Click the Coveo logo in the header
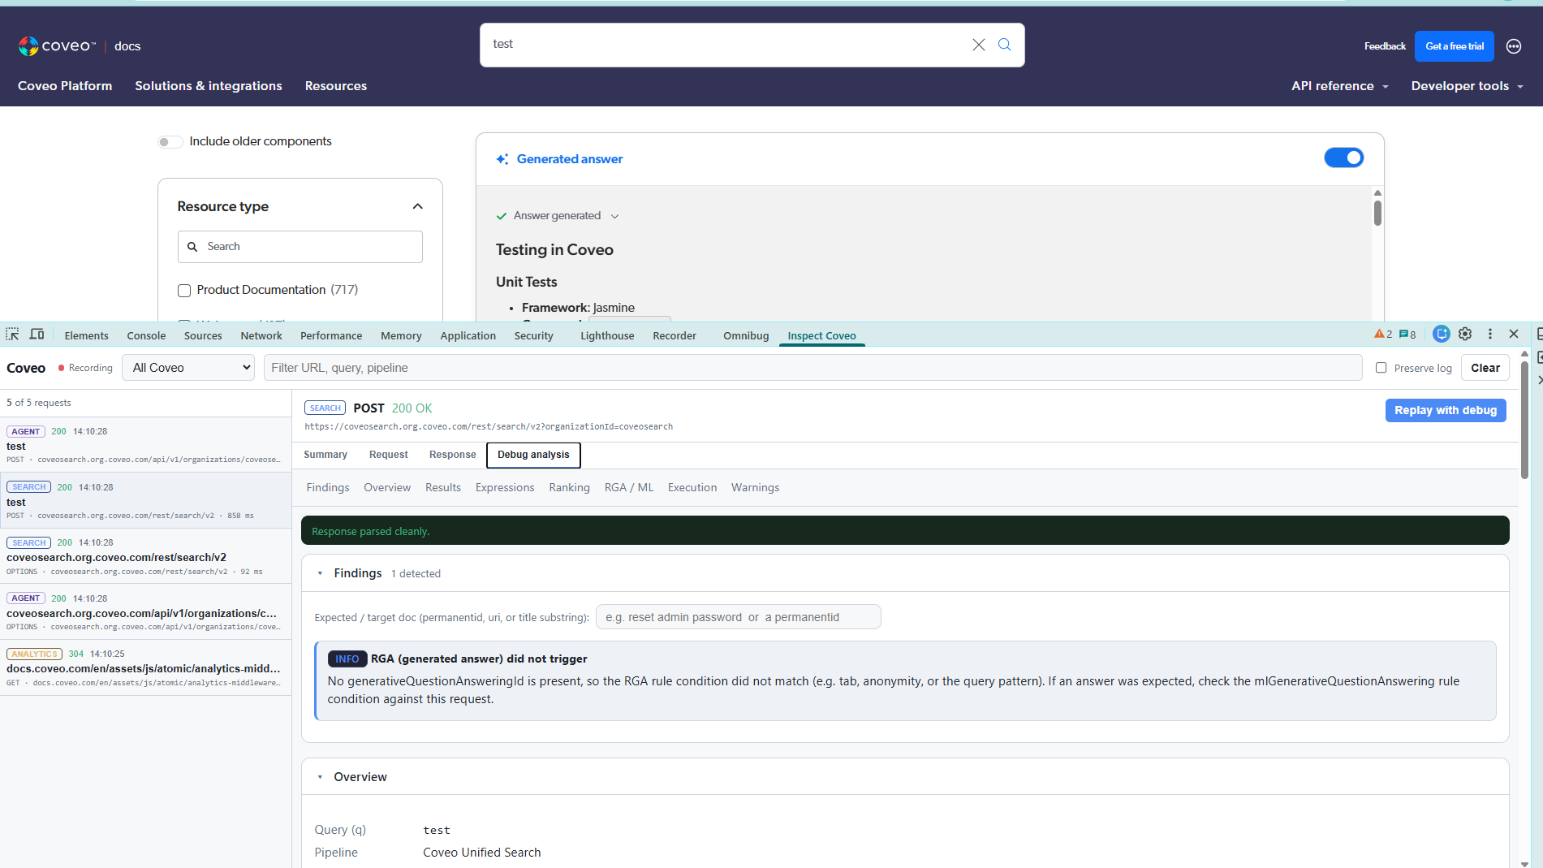Viewport: 1543px width, 868px height. click(57, 46)
